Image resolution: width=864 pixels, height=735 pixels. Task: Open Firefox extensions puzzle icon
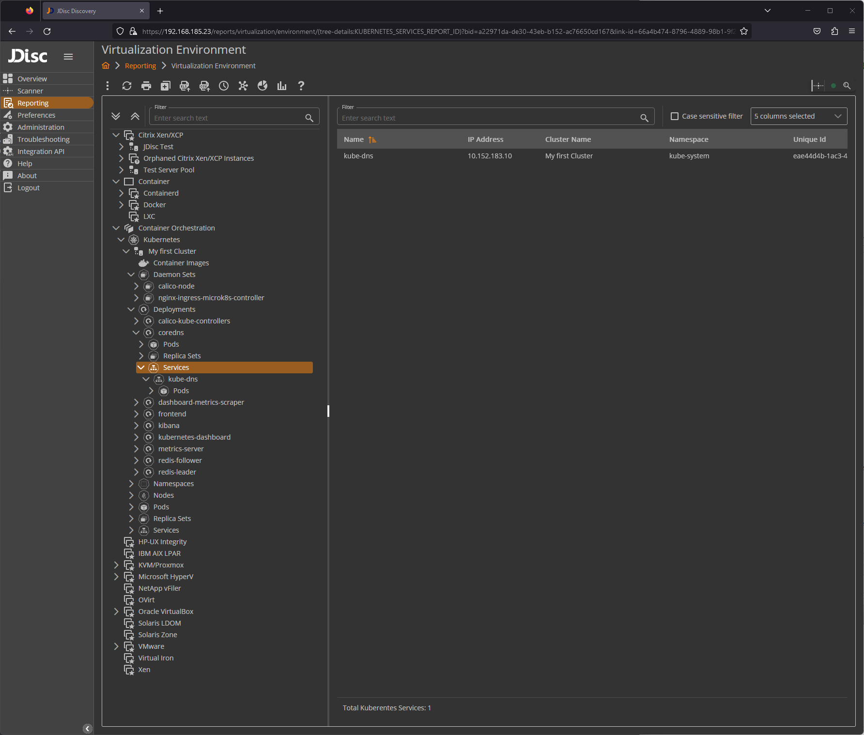(834, 31)
